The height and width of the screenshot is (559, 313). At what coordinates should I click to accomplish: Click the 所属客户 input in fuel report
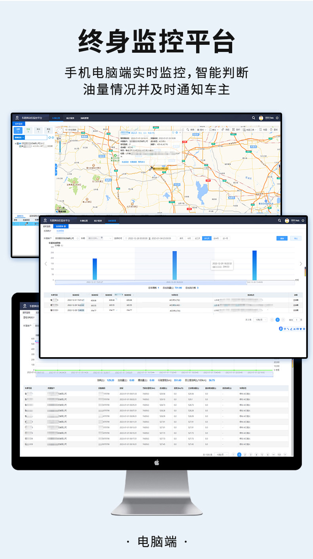(66, 238)
